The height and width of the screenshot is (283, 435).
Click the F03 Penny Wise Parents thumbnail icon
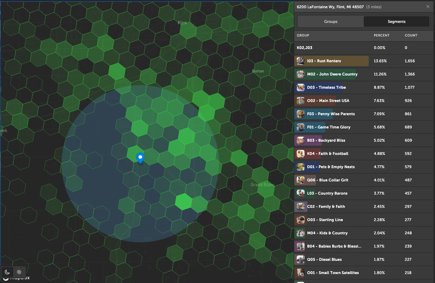[x=301, y=114]
